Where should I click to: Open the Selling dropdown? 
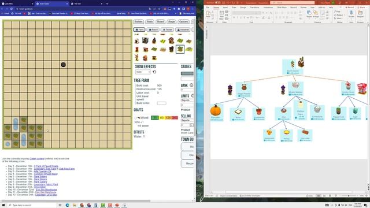pos(187,120)
